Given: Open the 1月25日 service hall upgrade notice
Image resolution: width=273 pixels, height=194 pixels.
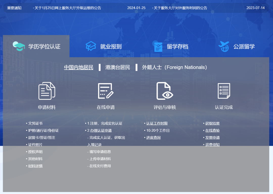Looking at the screenshot, I should (x=68, y=8).
